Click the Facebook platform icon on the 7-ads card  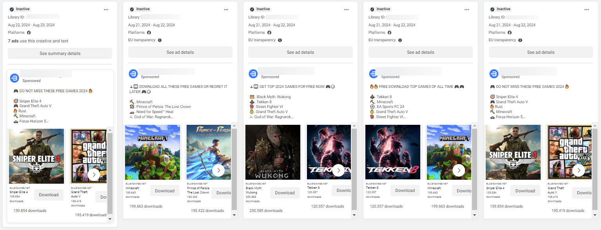(x=29, y=33)
